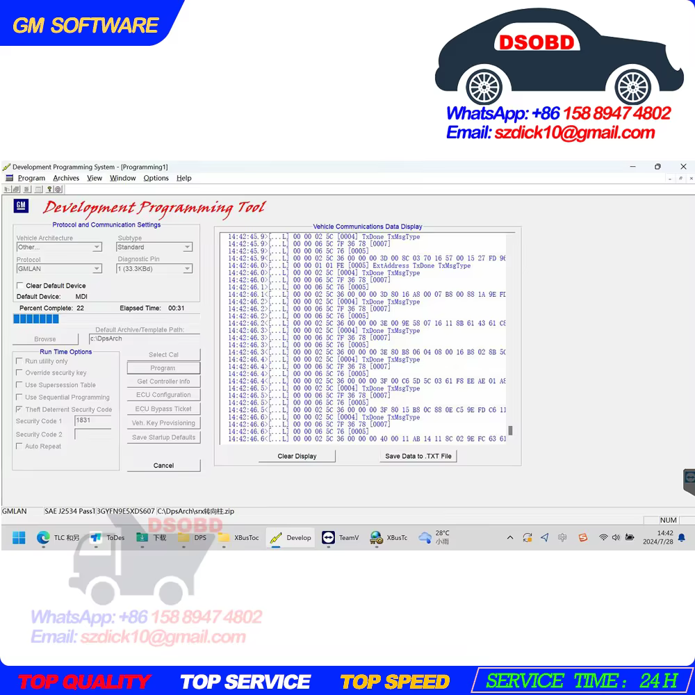
Task: Click the greyed-out Program button
Action: pyautogui.click(x=163, y=368)
